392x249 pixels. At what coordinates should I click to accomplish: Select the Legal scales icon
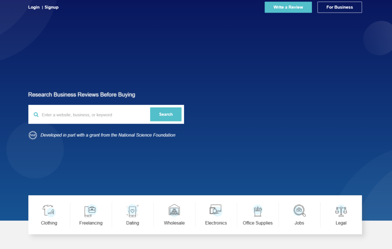click(341, 211)
